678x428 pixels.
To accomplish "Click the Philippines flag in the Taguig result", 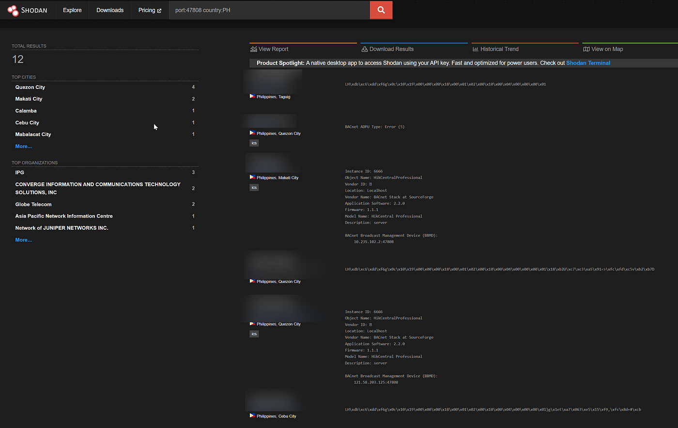I will tap(252, 96).
